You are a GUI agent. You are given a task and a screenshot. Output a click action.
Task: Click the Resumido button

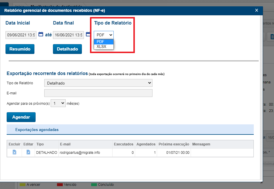20,49
